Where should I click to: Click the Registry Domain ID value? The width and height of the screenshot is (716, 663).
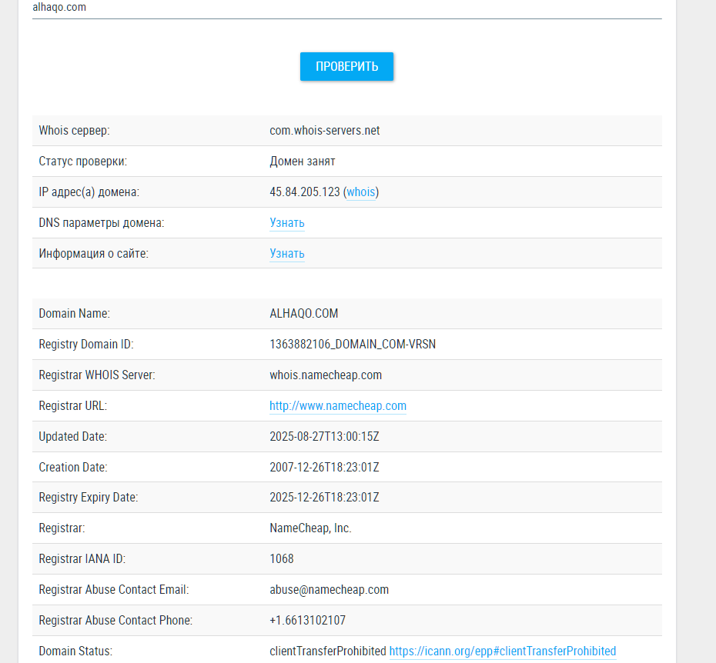[353, 344]
